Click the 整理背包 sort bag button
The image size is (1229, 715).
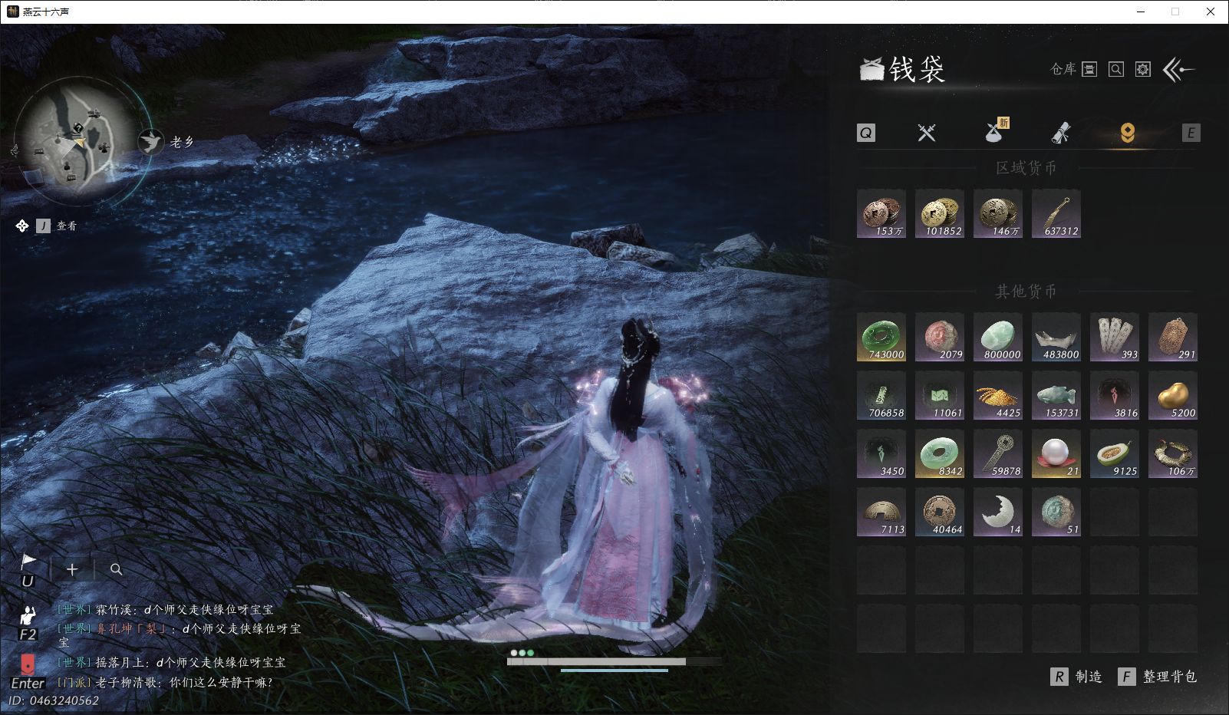tap(1158, 677)
